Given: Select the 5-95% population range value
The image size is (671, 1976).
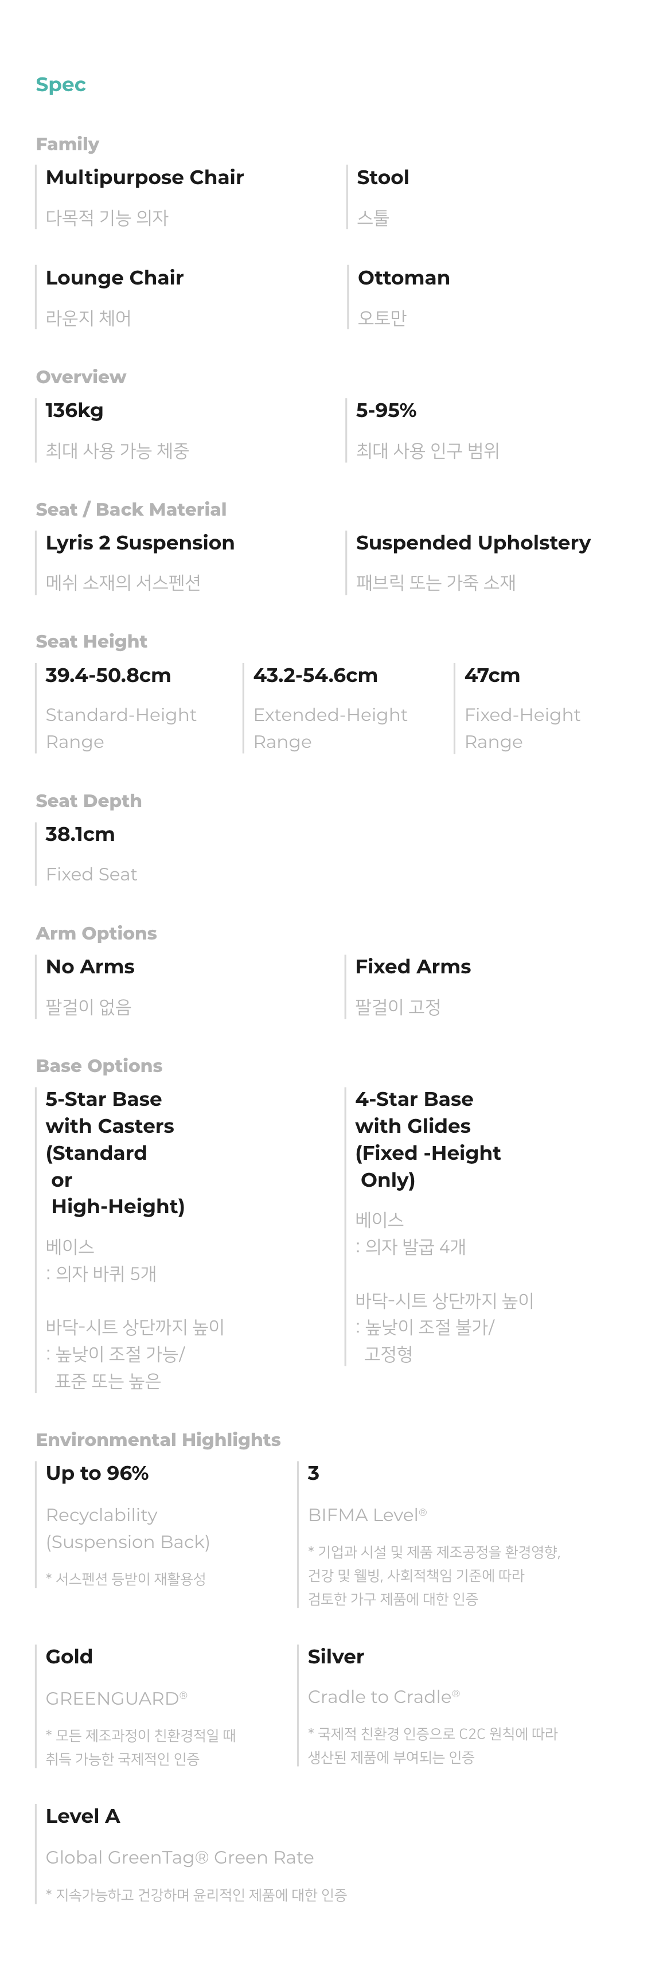Looking at the screenshot, I should click(x=386, y=410).
